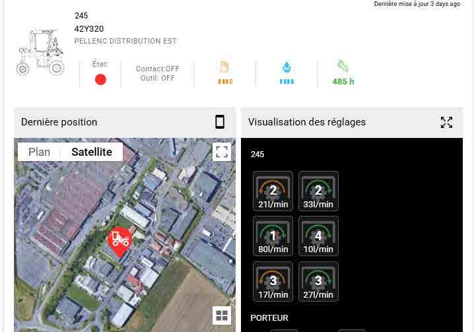
Task: Click the Contact:OFF status text
Action: pyautogui.click(x=158, y=69)
